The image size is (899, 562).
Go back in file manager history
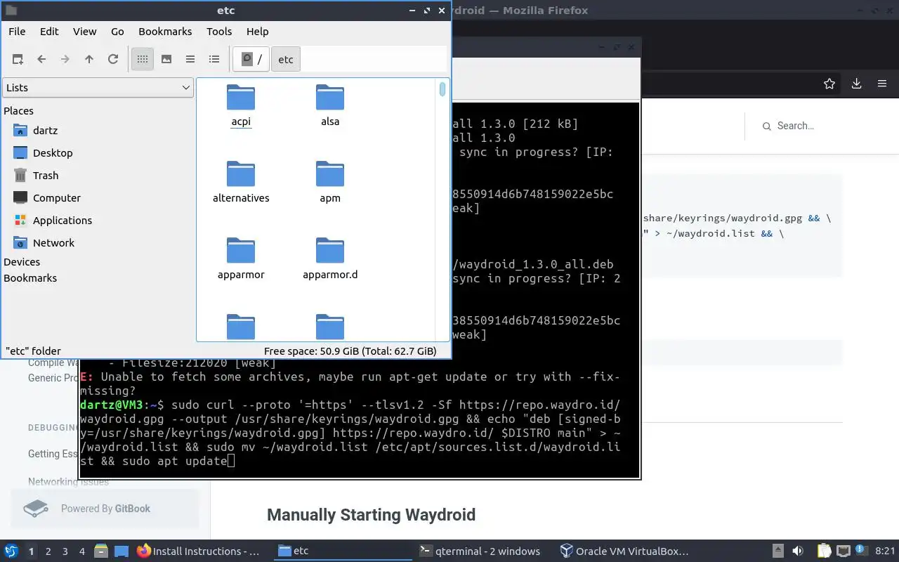(x=41, y=60)
